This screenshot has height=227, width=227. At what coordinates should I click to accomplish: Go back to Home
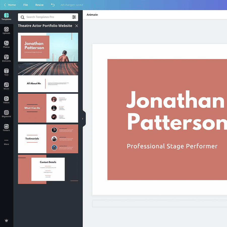(10, 5)
